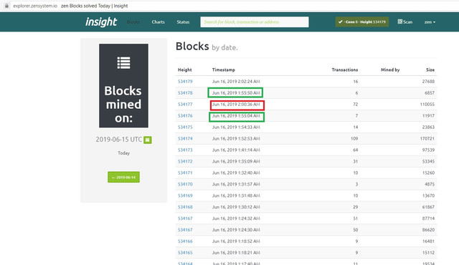The width and height of the screenshot is (459, 265).
Task: Open block 534168
Action: click(x=185, y=207)
